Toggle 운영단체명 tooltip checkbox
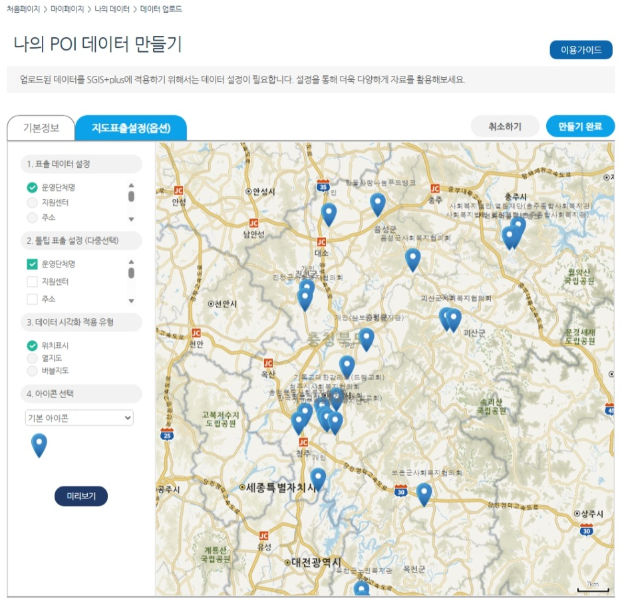Viewport: 626px width, 605px height. coord(33,264)
